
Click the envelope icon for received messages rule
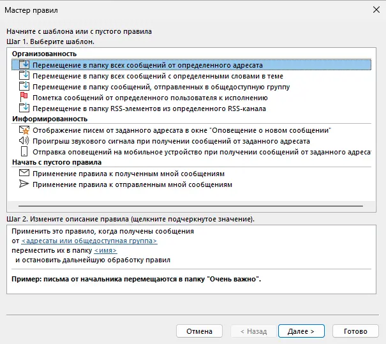24,174
